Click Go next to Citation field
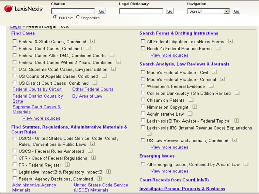Viewport: 259px width, 194px height. pos(101,11)
